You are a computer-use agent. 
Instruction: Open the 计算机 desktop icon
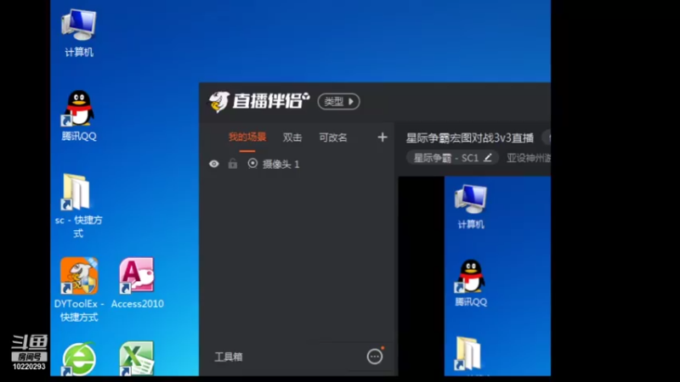point(79,33)
